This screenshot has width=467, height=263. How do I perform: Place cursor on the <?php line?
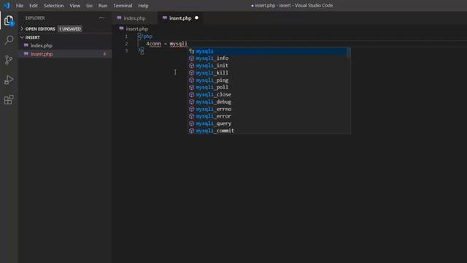(x=145, y=37)
